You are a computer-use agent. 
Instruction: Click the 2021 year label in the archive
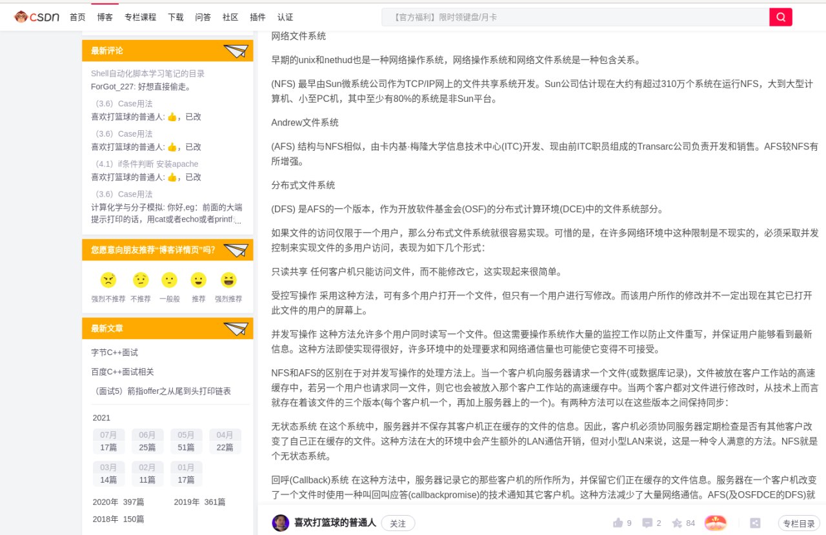click(101, 418)
